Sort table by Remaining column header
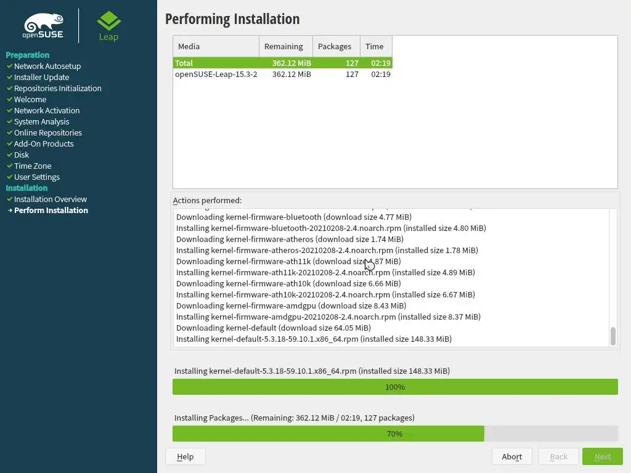This screenshot has width=631, height=473. (x=286, y=46)
